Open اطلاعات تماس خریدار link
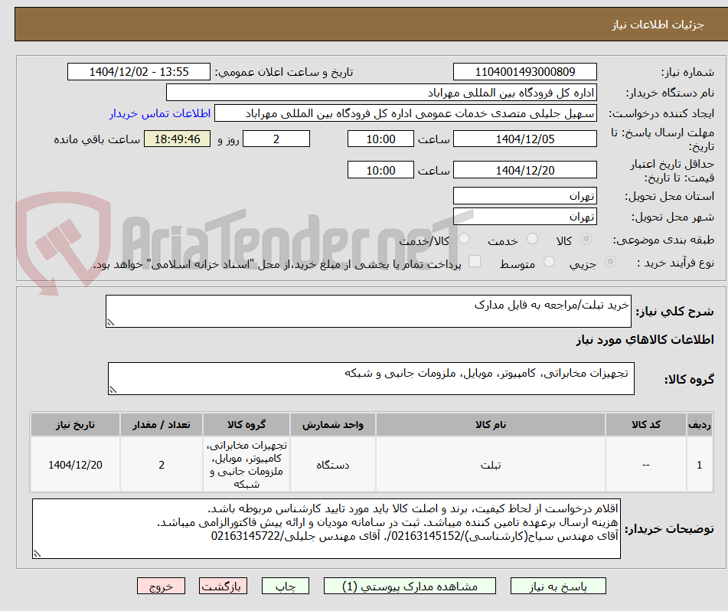Image resolution: width=728 pixels, height=611 pixels. click(x=160, y=114)
